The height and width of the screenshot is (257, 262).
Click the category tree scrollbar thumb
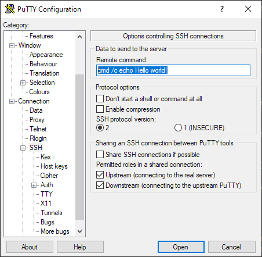pos(79,147)
